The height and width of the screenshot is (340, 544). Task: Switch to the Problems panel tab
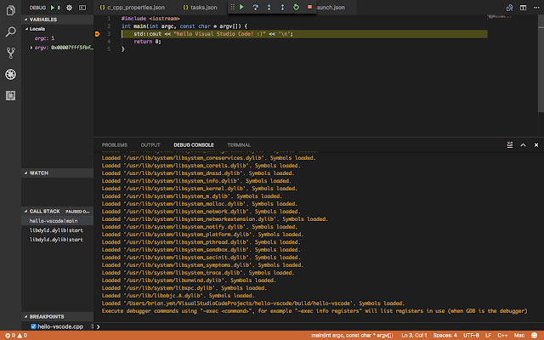click(x=114, y=145)
